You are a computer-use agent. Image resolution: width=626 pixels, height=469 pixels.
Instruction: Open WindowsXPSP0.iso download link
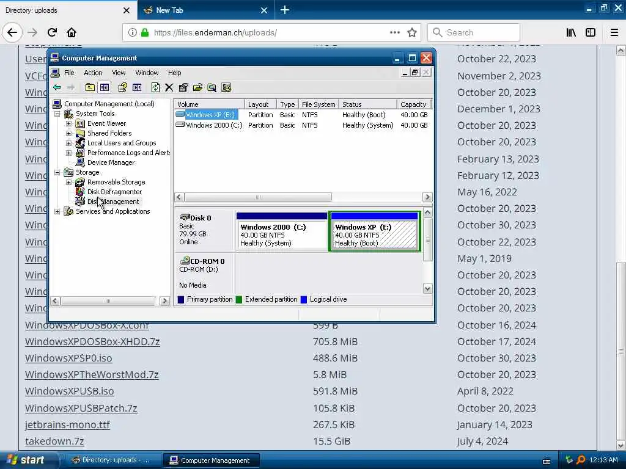click(x=68, y=358)
